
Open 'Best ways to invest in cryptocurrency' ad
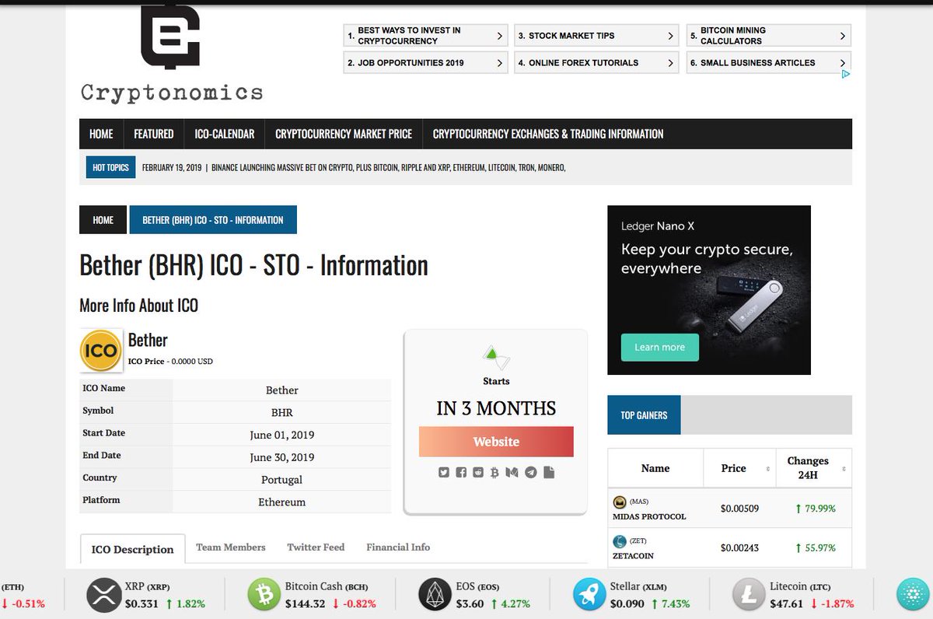click(x=425, y=36)
